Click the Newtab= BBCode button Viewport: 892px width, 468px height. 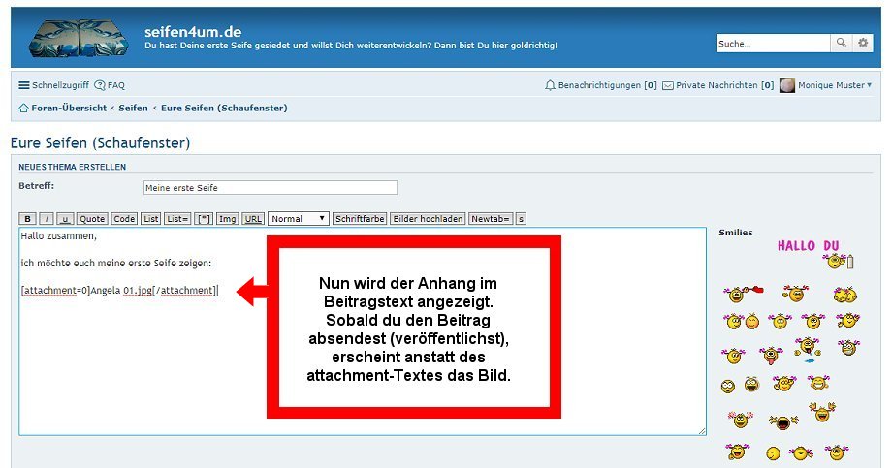[x=491, y=219]
